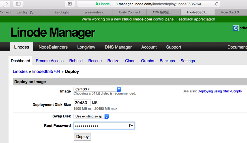Toggle the Safari sidebar button
This screenshot has height=143, width=247.
[18, 4]
